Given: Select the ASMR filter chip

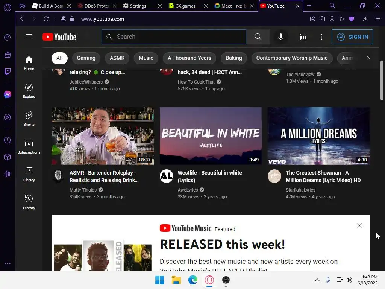Looking at the screenshot, I should click(117, 58).
